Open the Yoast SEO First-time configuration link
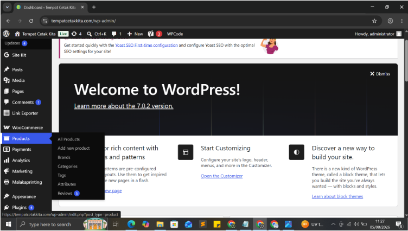The height and width of the screenshot is (231, 408). click(146, 45)
